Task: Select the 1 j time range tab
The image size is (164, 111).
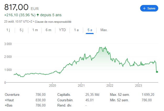Action: coord(8,30)
